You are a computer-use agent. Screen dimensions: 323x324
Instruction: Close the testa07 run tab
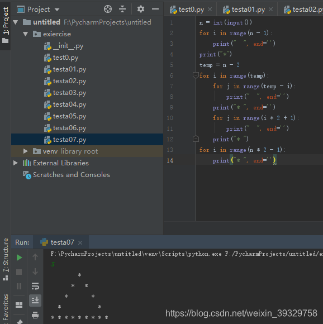80,242
